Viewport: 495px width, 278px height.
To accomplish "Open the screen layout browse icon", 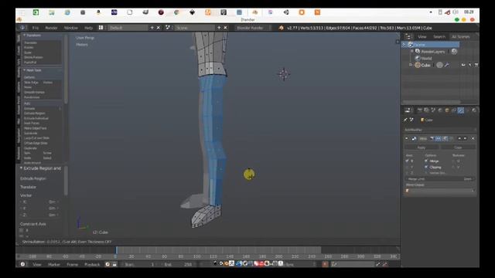I will coord(101,28).
